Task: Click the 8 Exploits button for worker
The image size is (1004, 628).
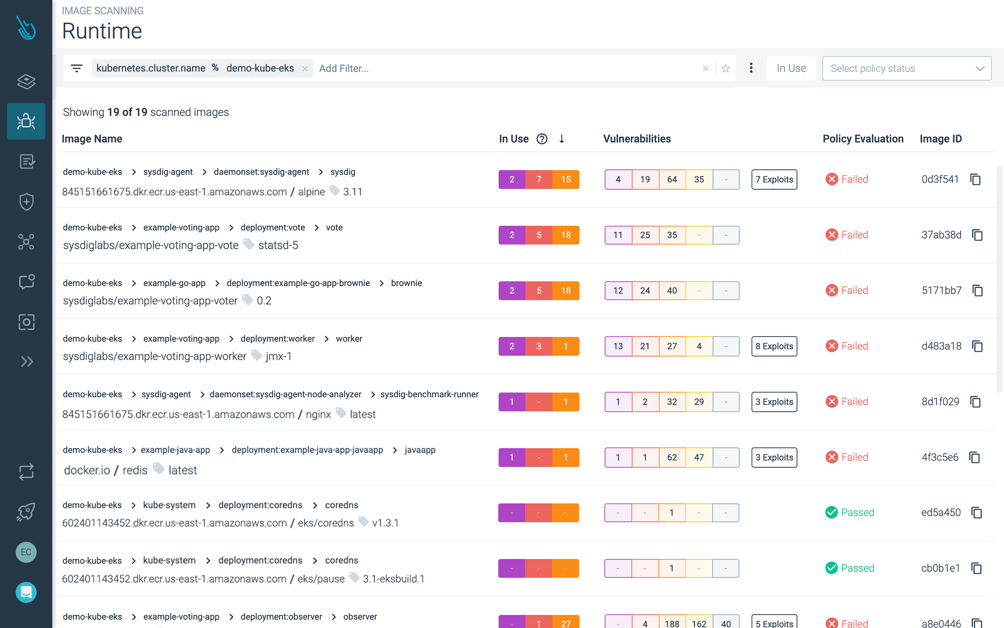Action: 774,346
